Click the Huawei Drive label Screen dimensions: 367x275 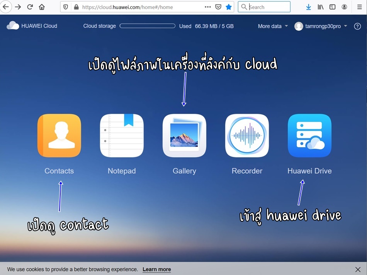(x=309, y=171)
